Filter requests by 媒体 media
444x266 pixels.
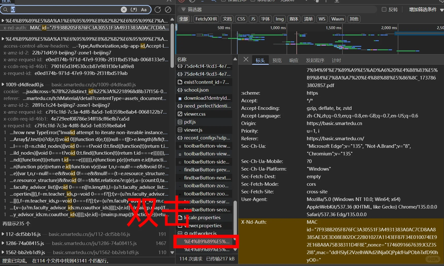[294, 19]
